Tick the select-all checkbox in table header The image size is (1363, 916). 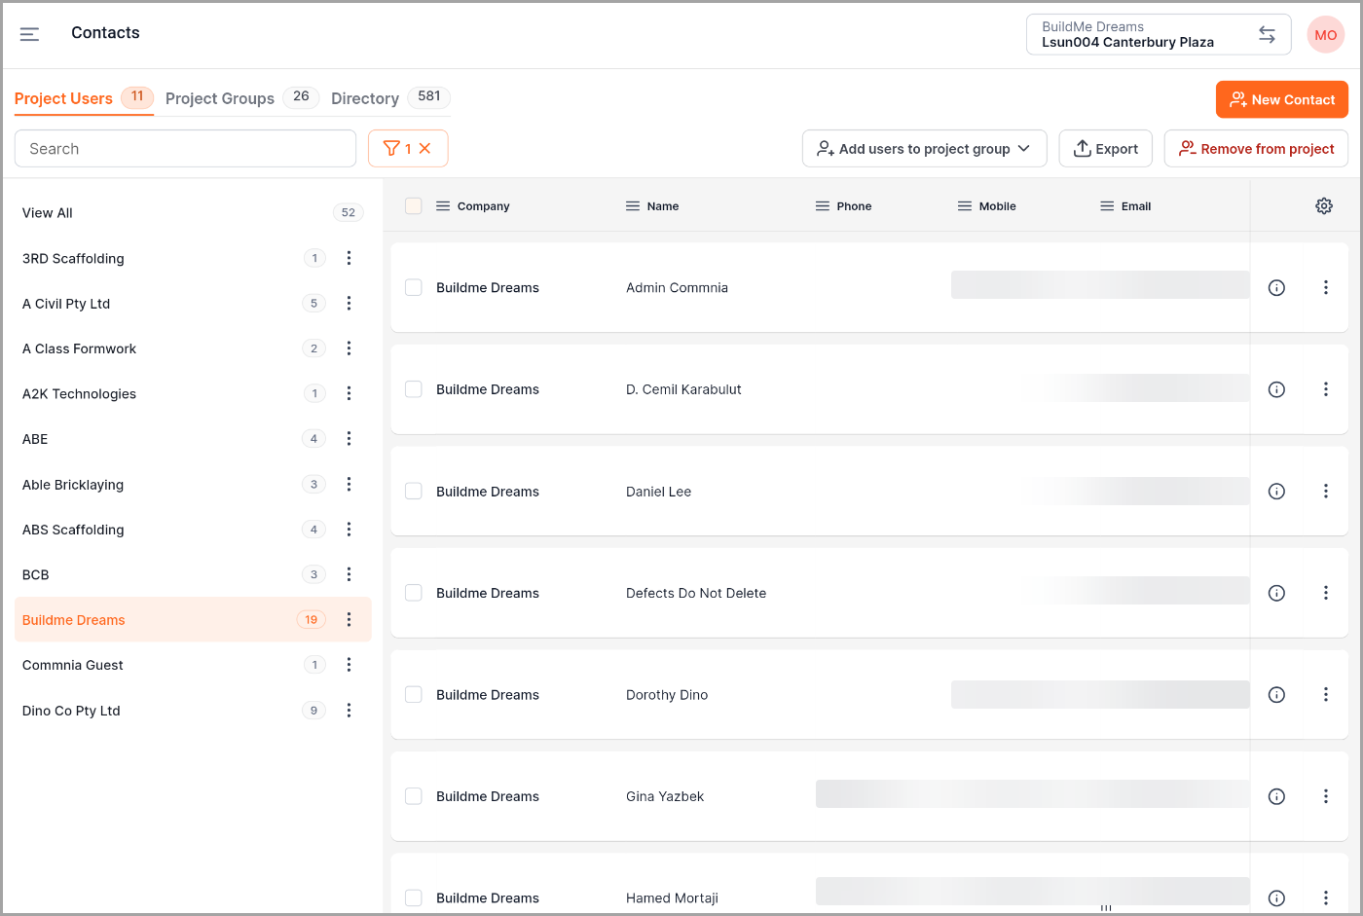[414, 206]
